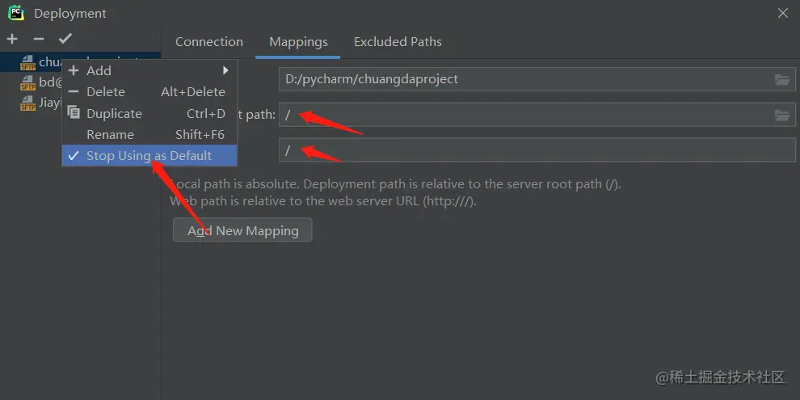Click the checkmark use-as-default toolbar icon
This screenshot has width=800, height=400.
coord(65,38)
